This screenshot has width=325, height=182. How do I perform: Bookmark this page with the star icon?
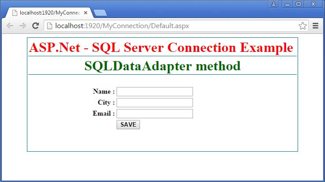point(302,26)
